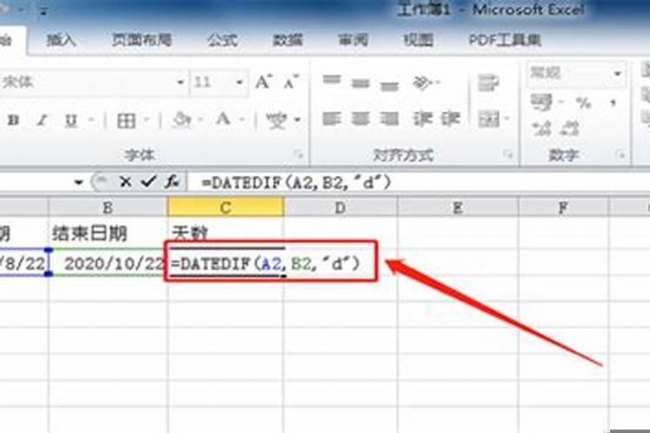Click the Font Color A icon
Image resolution: width=650 pixels, height=433 pixels.
click(x=223, y=120)
